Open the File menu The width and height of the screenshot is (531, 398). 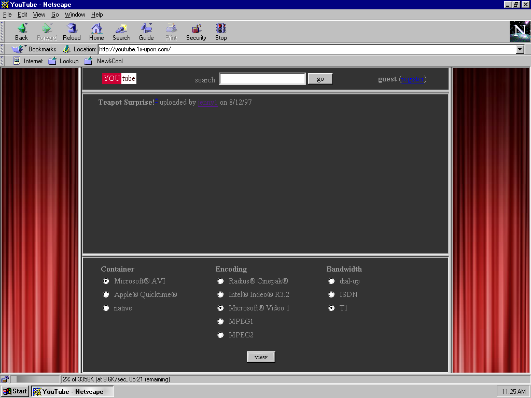click(7, 15)
